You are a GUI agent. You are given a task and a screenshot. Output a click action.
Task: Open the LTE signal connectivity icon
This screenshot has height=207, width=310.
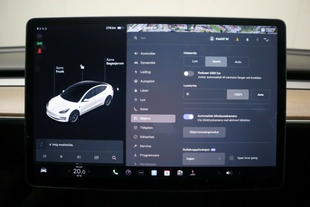point(266,40)
